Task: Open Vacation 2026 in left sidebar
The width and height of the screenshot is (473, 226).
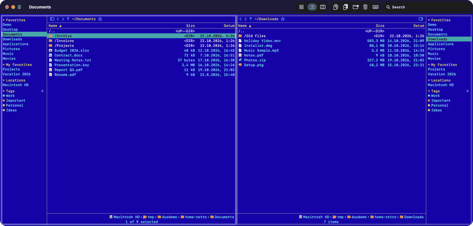Action: (x=17, y=74)
